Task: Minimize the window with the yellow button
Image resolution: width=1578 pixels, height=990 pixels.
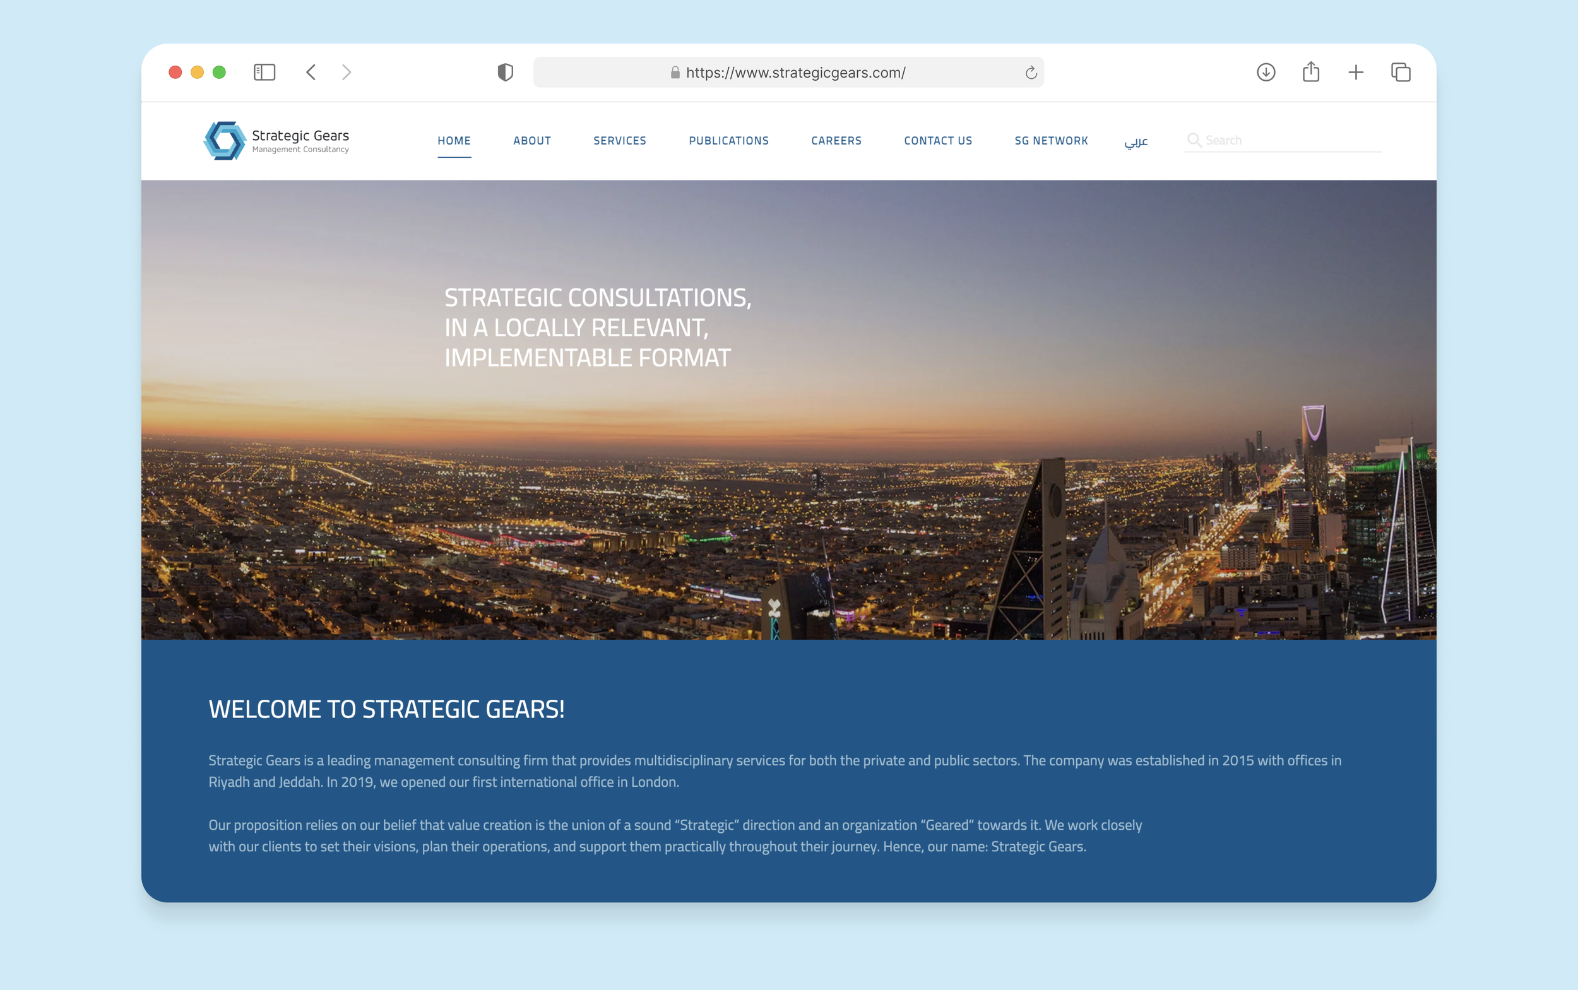Action: (197, 72)
